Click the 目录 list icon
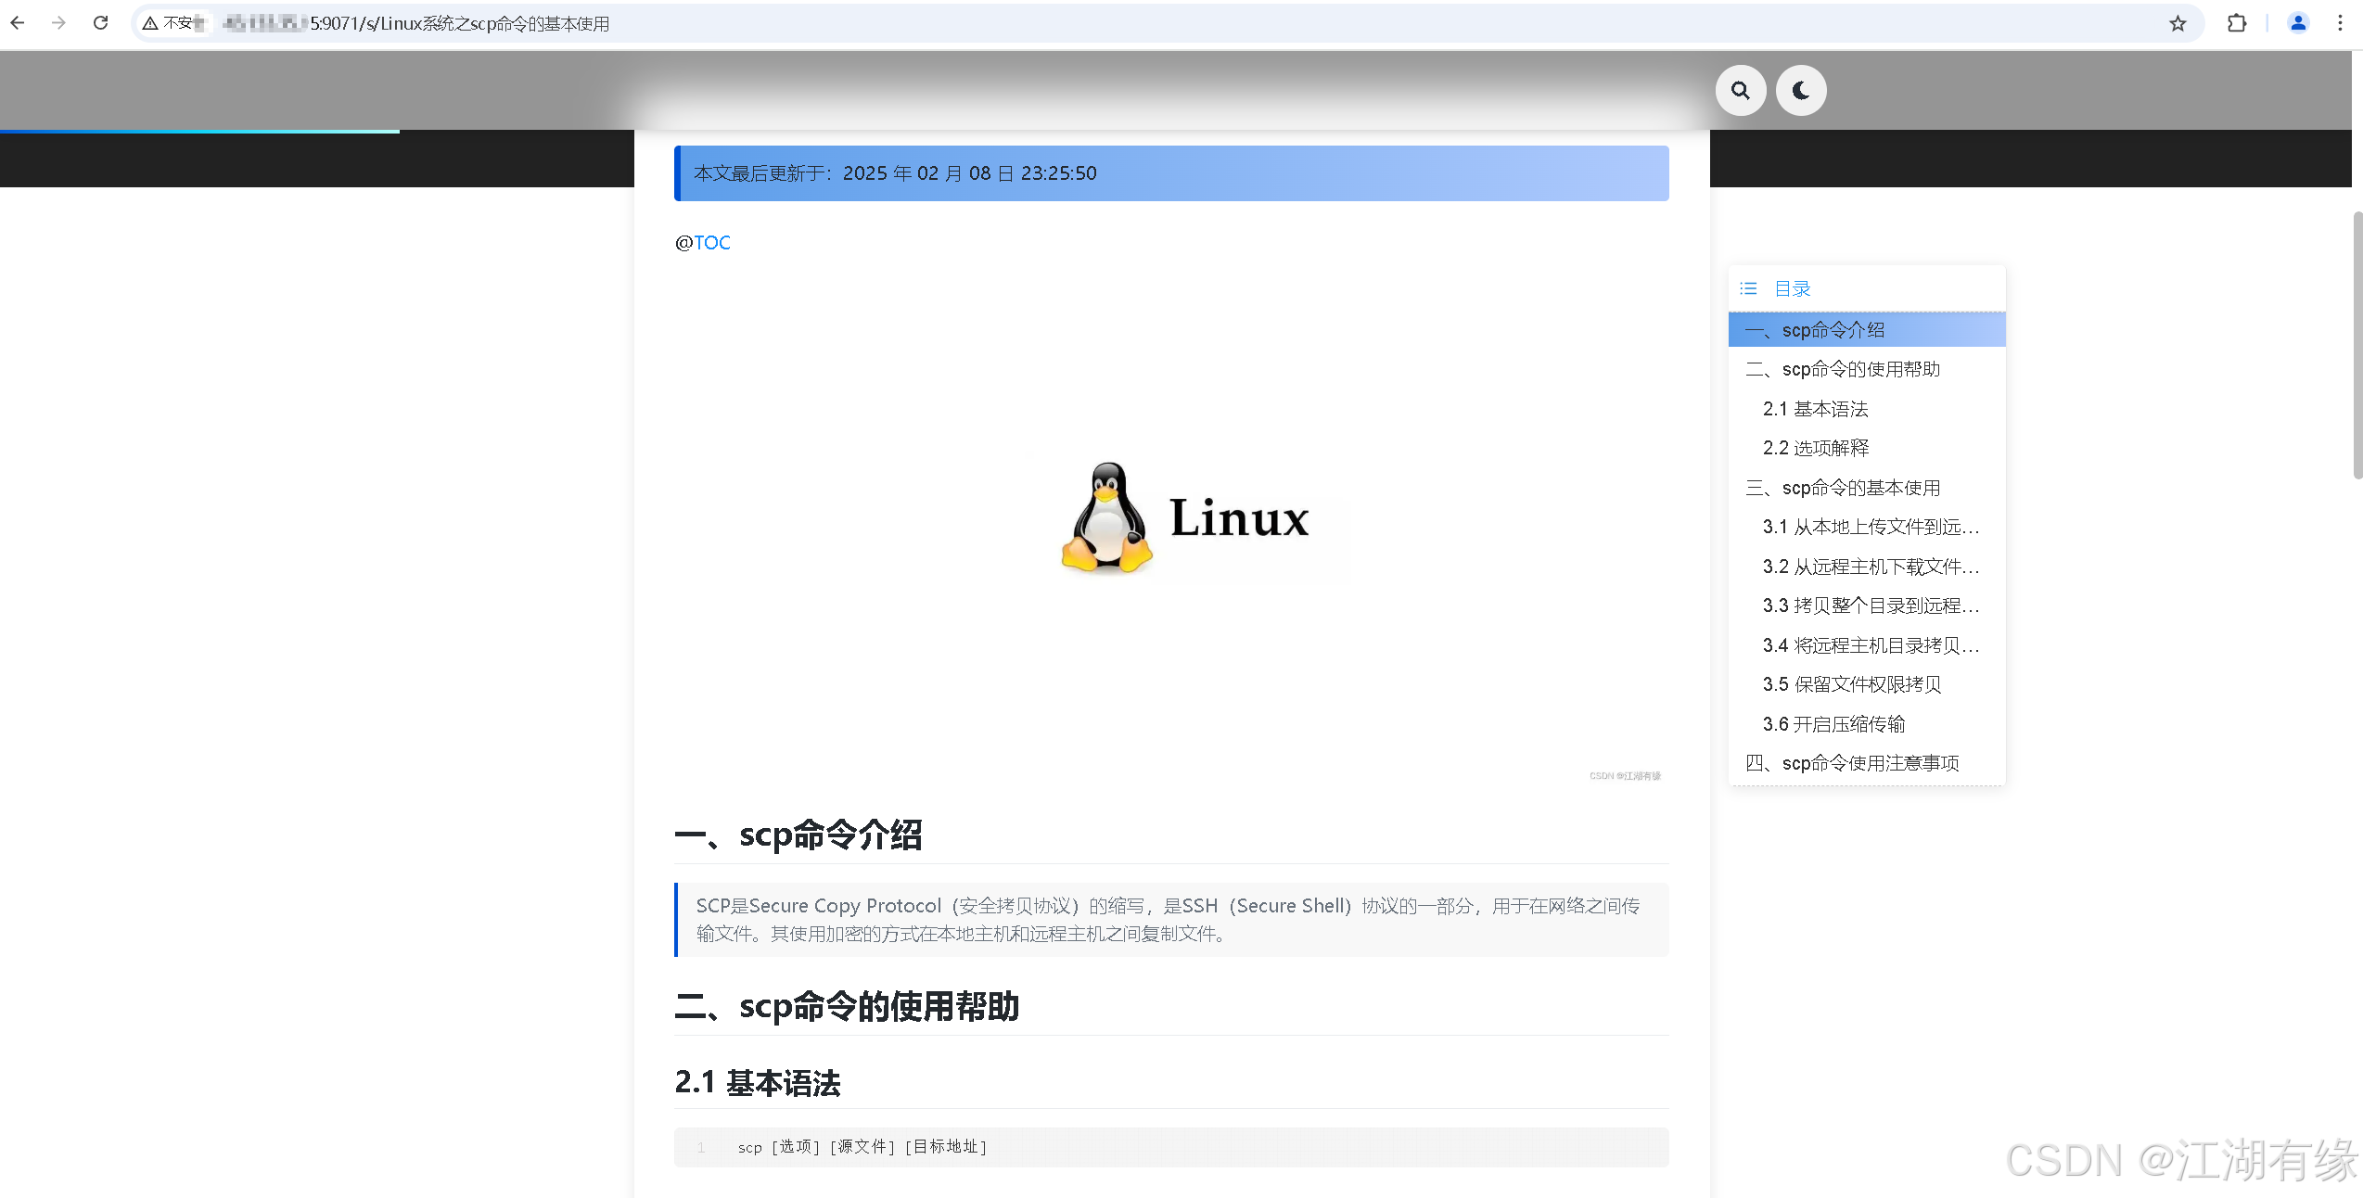Screen dimensions: 2363x1198 pyautogui.click(x=1748, y=288)
